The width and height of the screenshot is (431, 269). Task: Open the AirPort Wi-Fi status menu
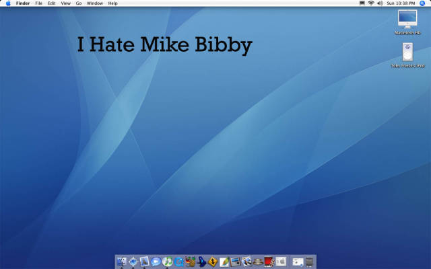point(371,3)
